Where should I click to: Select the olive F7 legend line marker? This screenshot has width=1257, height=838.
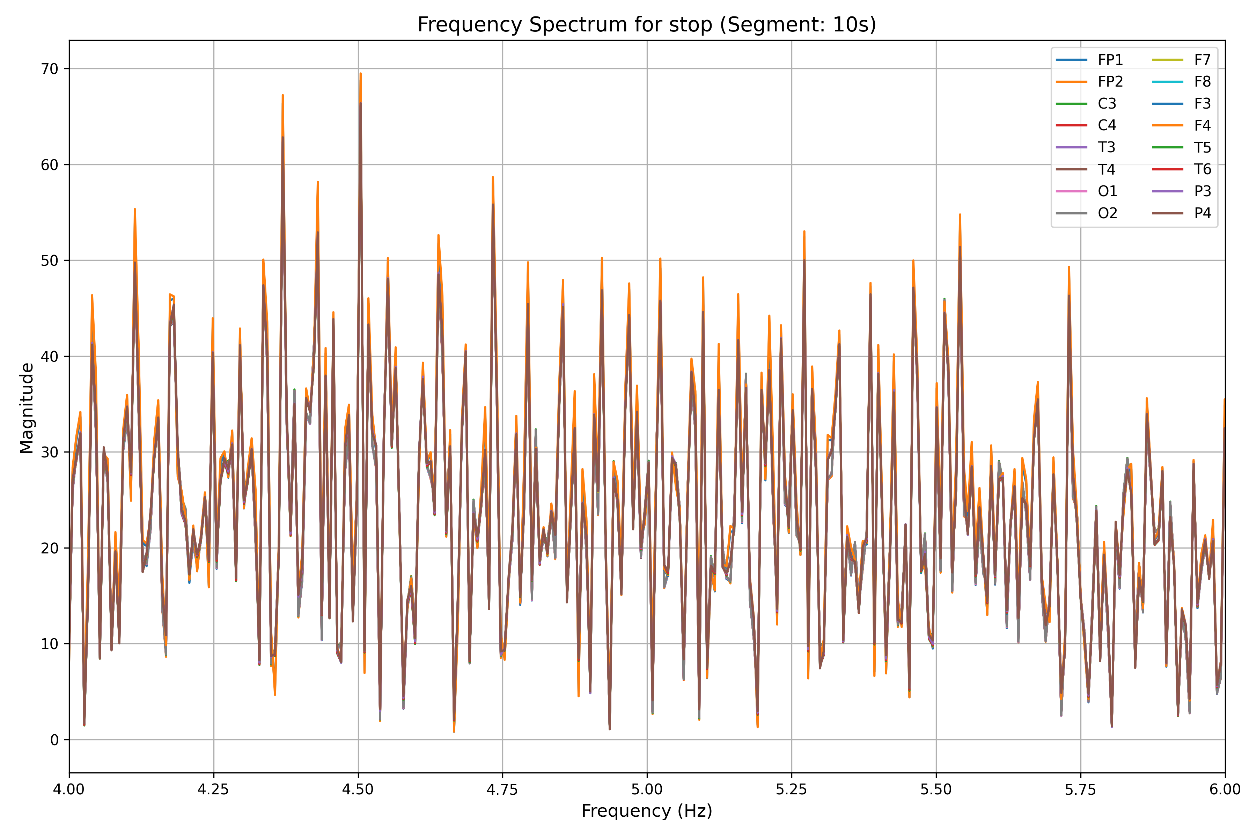click(x=1168, y=59)
